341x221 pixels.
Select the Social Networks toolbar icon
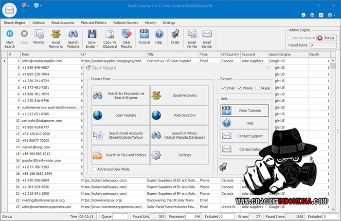pyautogui.click(x=56, y=34)
